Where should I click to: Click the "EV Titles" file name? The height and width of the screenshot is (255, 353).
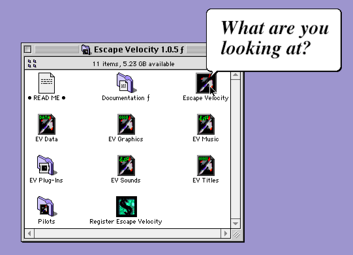pyautogui.click(x=206, y=180)
